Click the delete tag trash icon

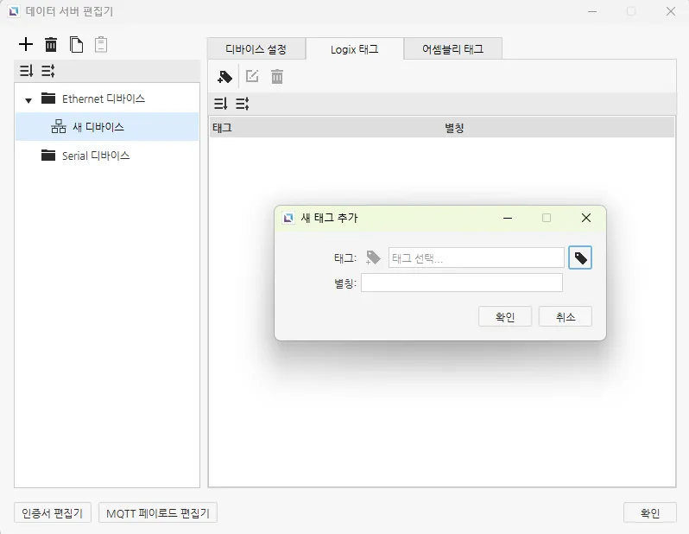coord(277,77)
